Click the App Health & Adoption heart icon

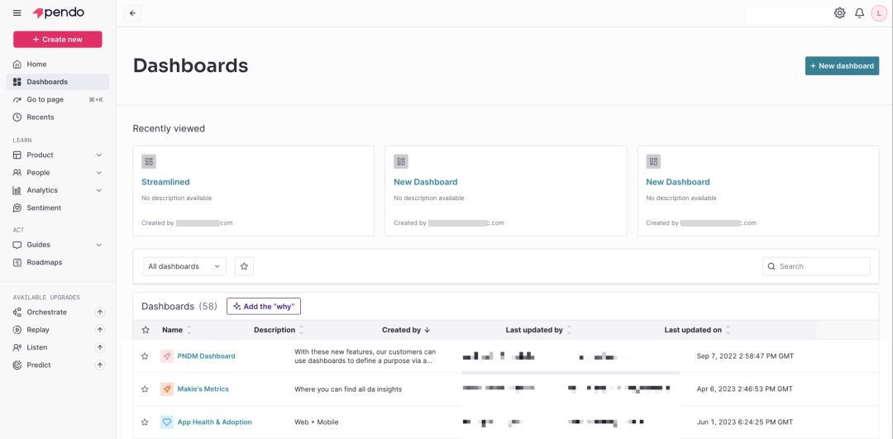167,422
